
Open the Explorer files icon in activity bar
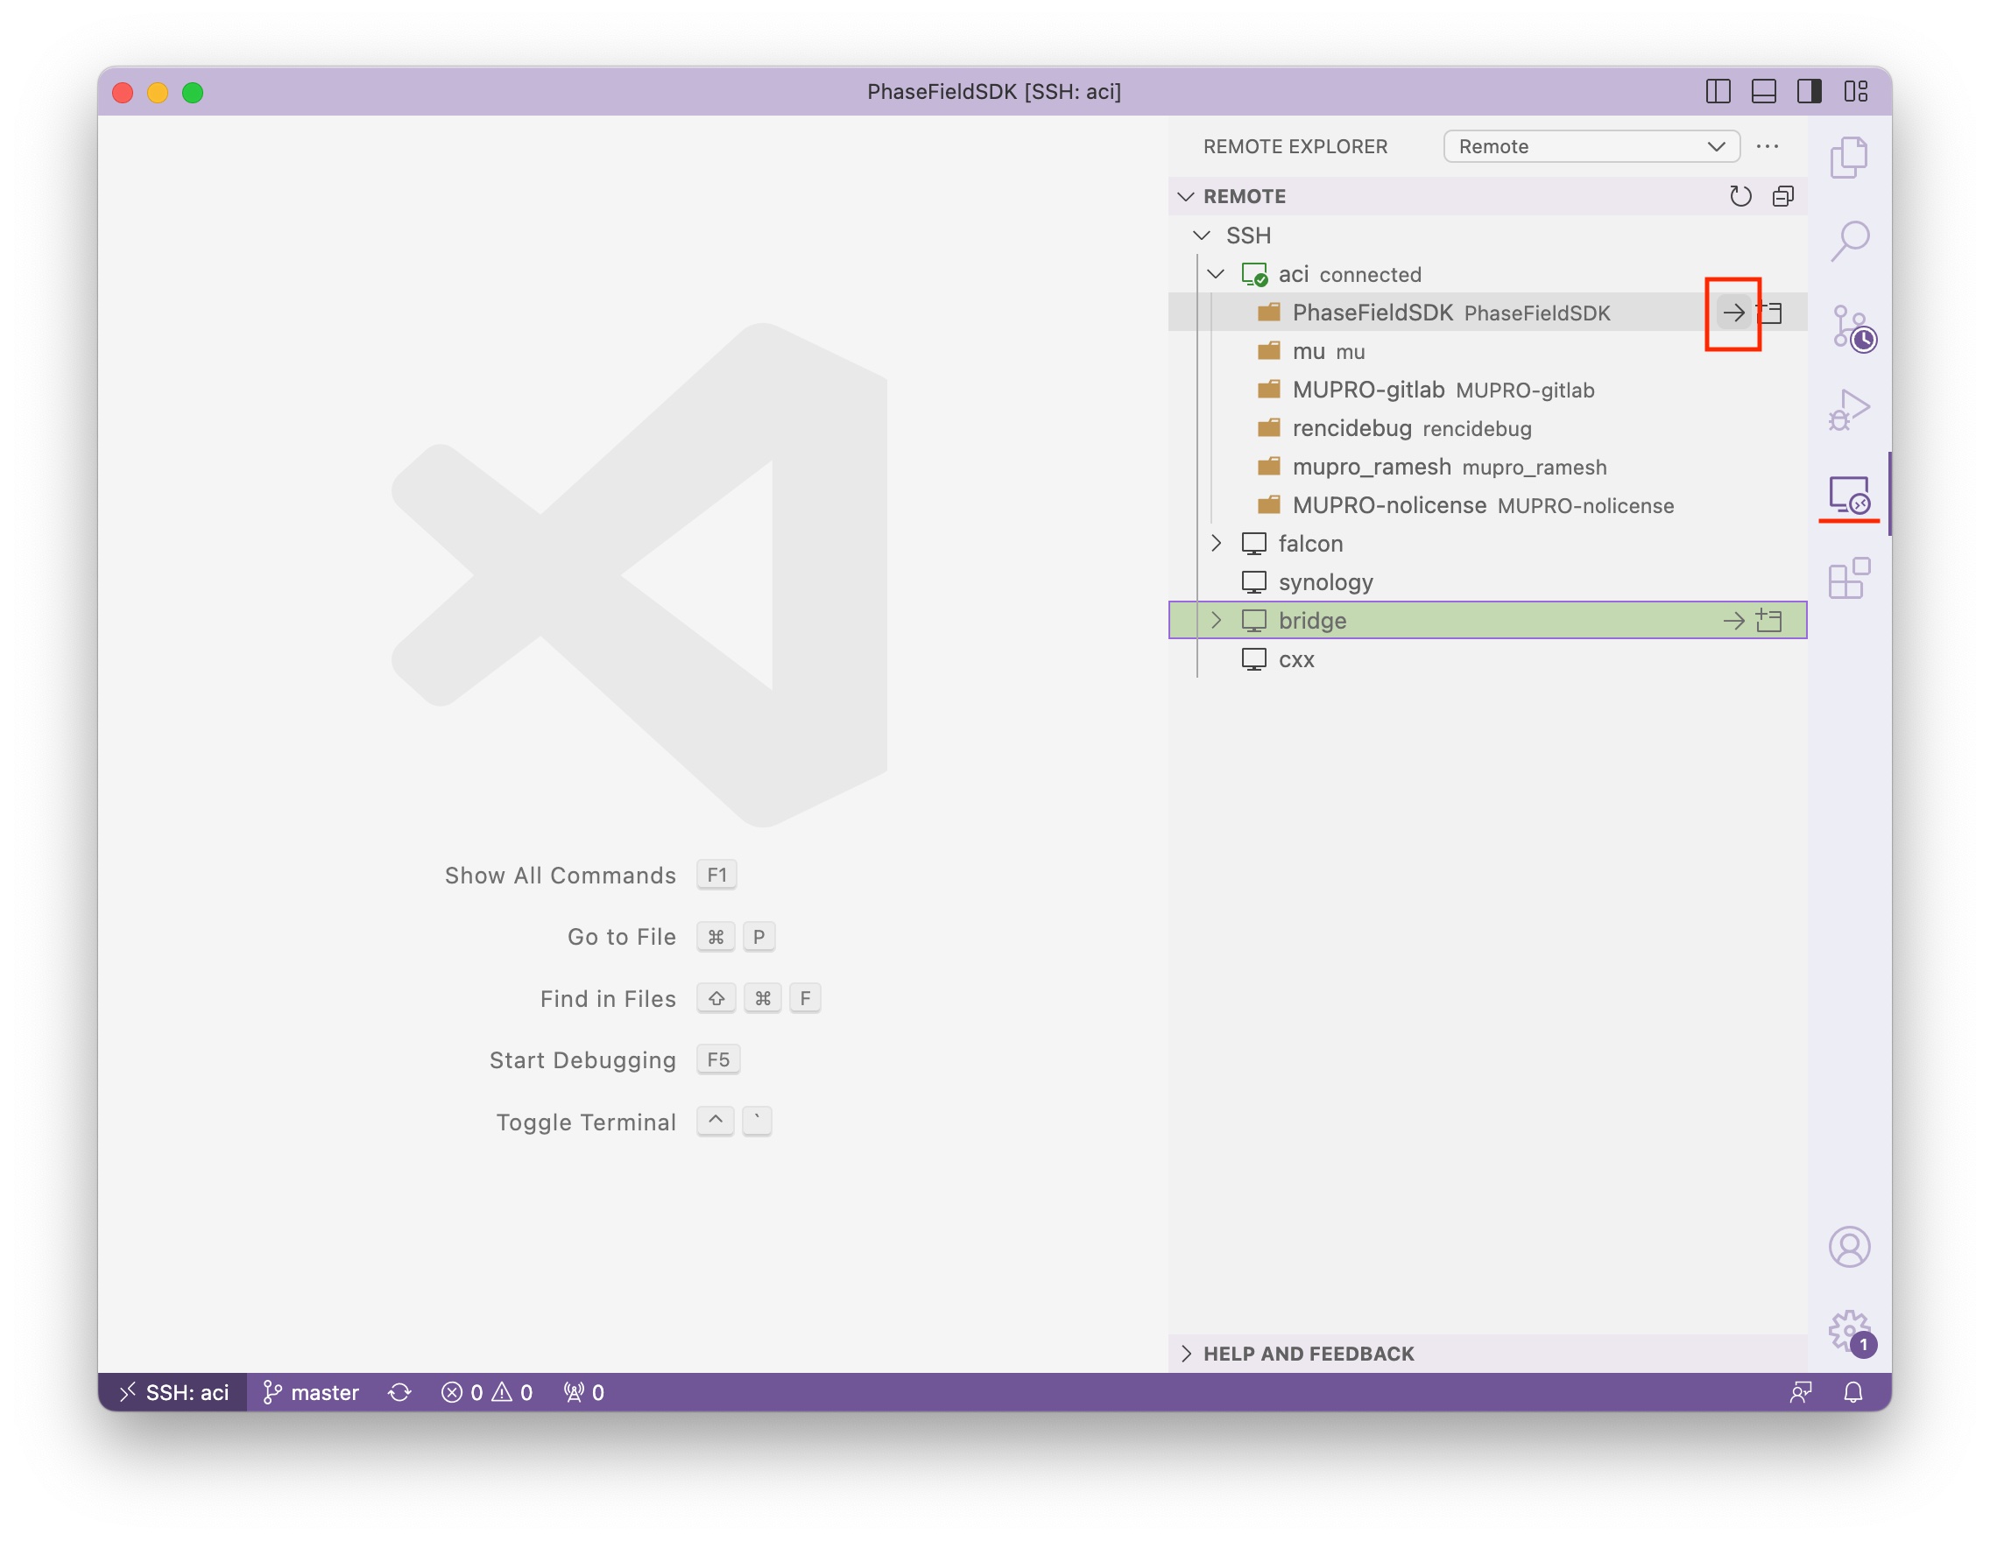pyautogui.click(x=1849, y=158)
